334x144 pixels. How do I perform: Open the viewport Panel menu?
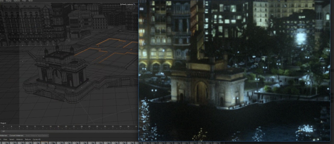coord(31,1)
